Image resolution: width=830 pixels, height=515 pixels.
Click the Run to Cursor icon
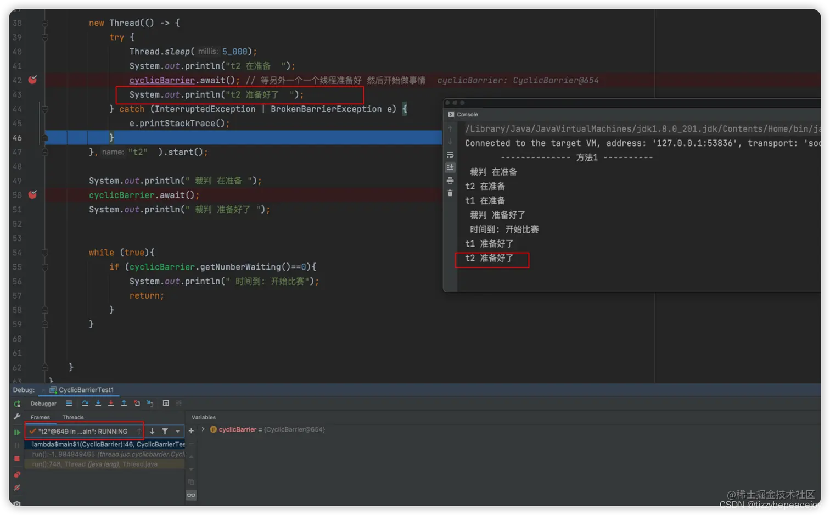click(150, 404)
